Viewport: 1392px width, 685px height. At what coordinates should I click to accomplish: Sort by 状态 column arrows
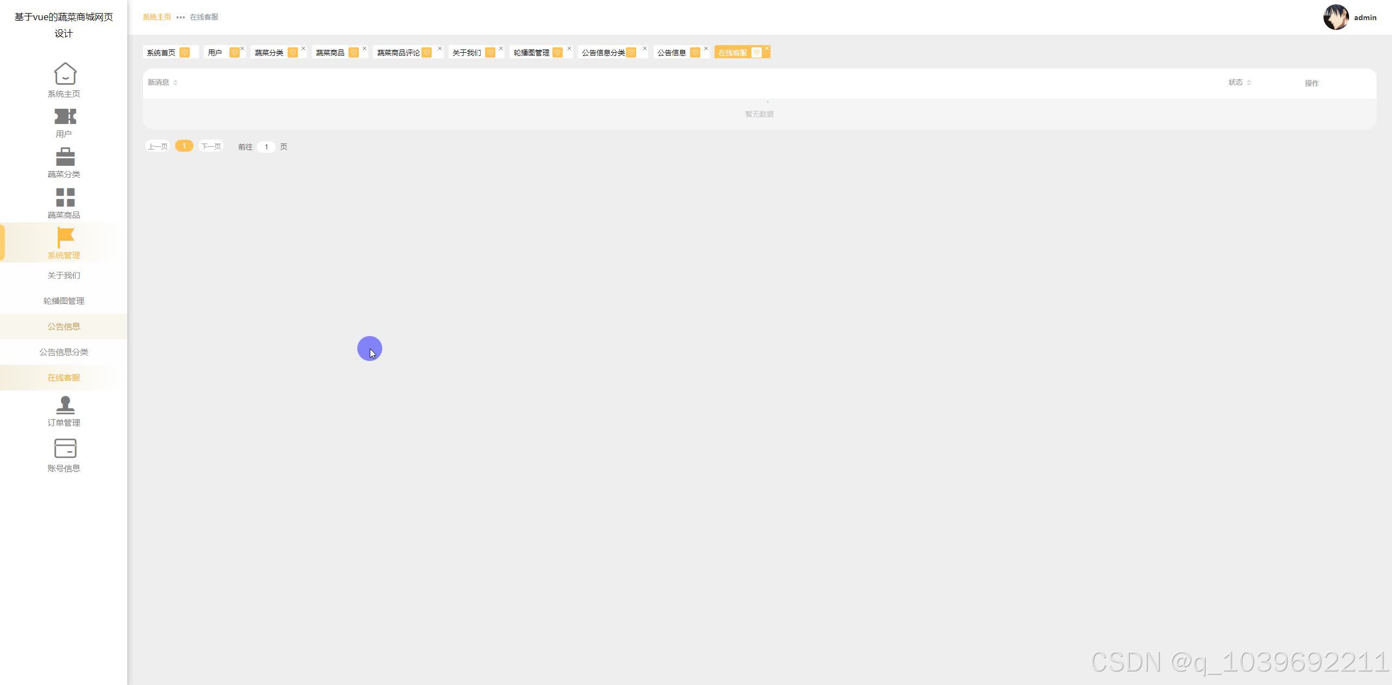pos(1248,83)
